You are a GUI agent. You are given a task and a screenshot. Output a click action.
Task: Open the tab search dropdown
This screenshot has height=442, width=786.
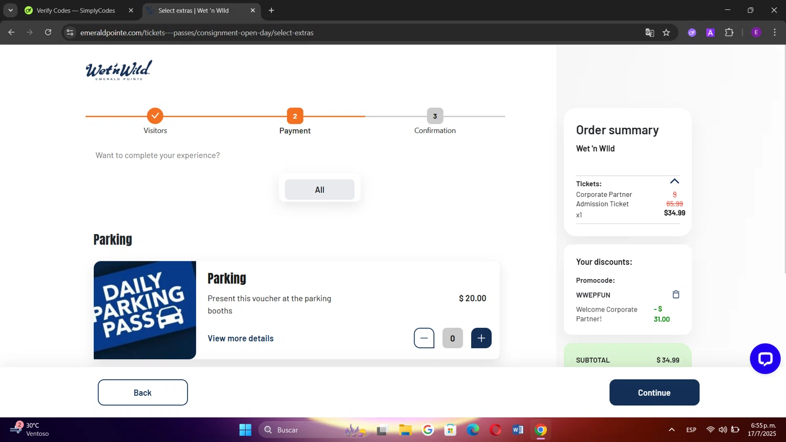(x=10, y=10)
